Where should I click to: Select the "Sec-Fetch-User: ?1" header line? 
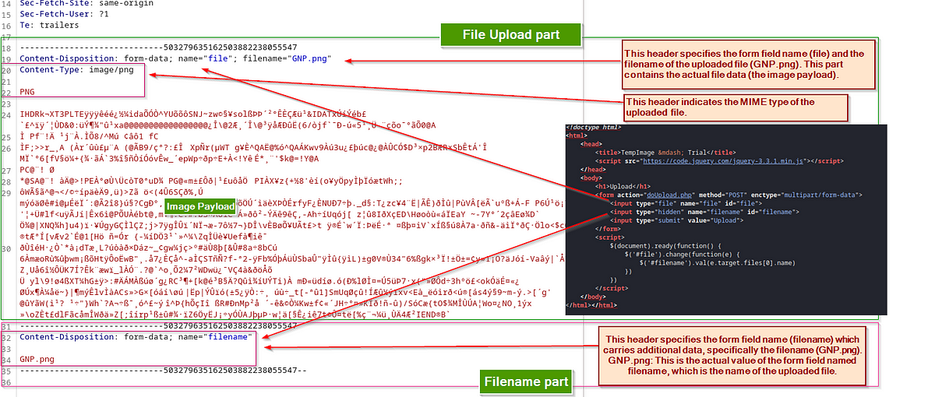coord(62,13)
